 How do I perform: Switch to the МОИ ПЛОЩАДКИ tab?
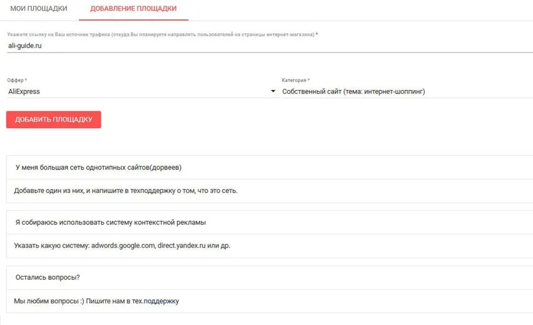39,9
